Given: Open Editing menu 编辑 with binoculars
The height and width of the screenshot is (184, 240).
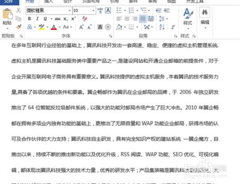Looking at the screenshot, I should point(205,18).
